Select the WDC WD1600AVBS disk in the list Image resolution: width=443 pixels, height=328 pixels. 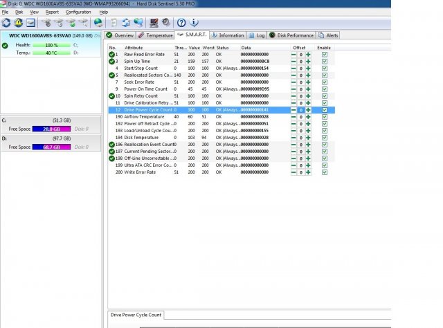coord(52,35)
